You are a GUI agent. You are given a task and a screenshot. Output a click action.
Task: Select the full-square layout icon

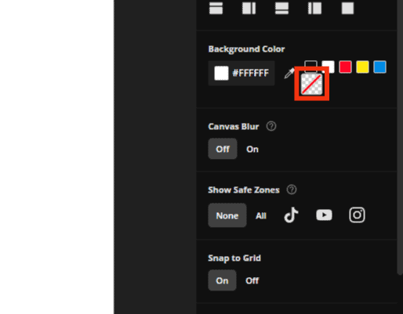347,8
